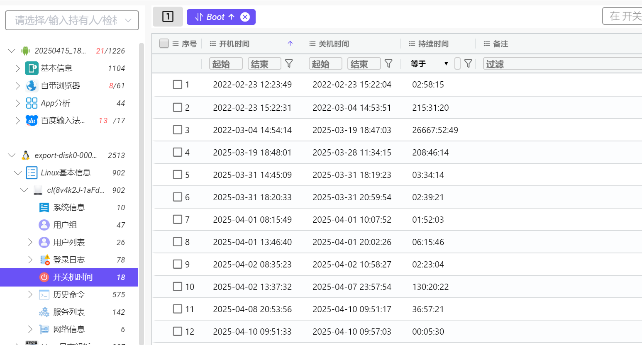Sort by the 关机时间 column header
Image resolution: width=642 pixels, height=345 pixels.
click(334, 44)
